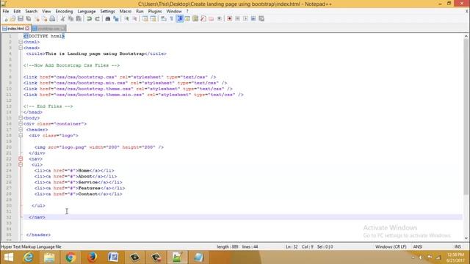This screenshot has width=470, height=264.
Task: Click the Close document toolbar icon
Action: pyautogui.click(x=37, y=18)
